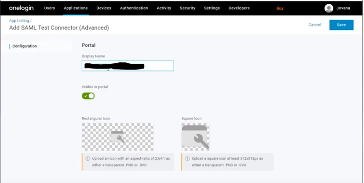Click the 'Square Icon' label
This screenshot has height=183, width=364.
click(191, 118)
